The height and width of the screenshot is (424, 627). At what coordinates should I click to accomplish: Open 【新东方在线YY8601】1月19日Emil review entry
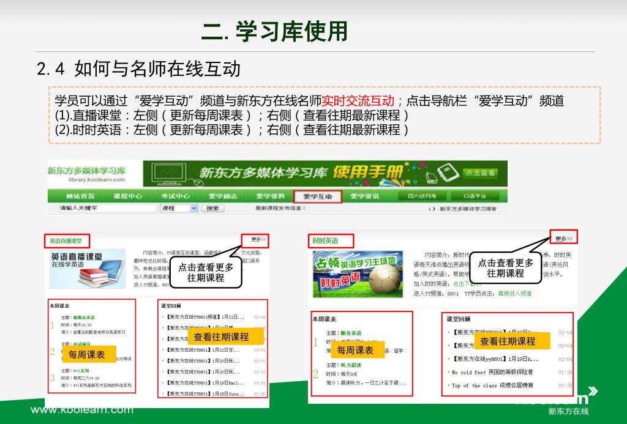point(205,382)
